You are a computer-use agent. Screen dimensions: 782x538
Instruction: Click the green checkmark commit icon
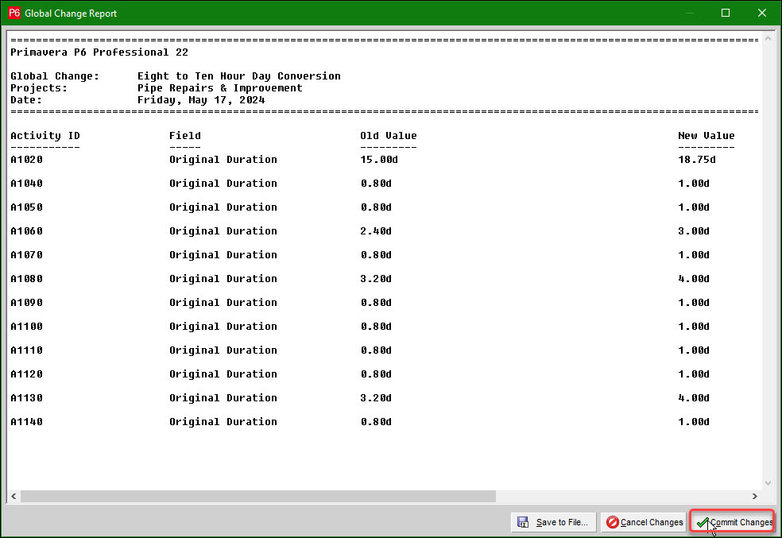pyautogui.click(x=703, y=522)
